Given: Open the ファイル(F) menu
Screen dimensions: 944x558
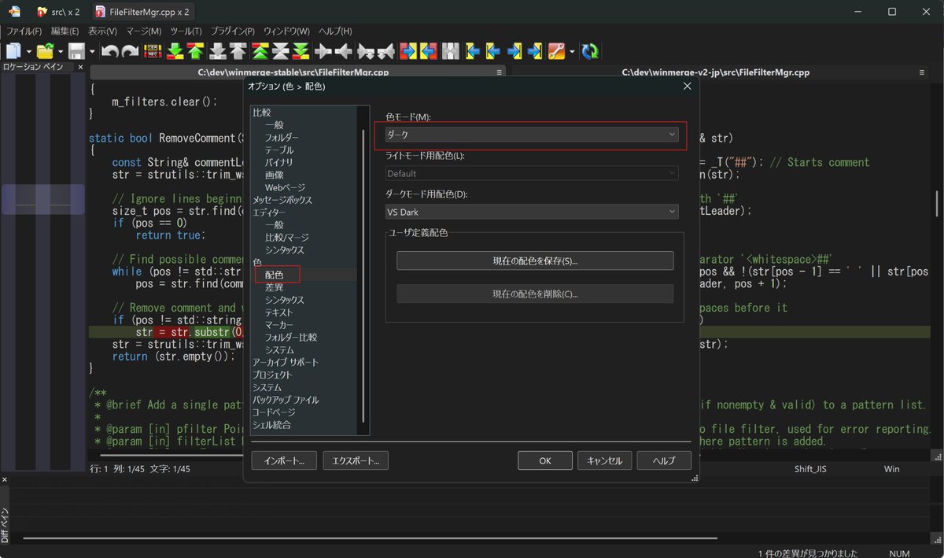Looking at the screenshot, I should point(24,31).
